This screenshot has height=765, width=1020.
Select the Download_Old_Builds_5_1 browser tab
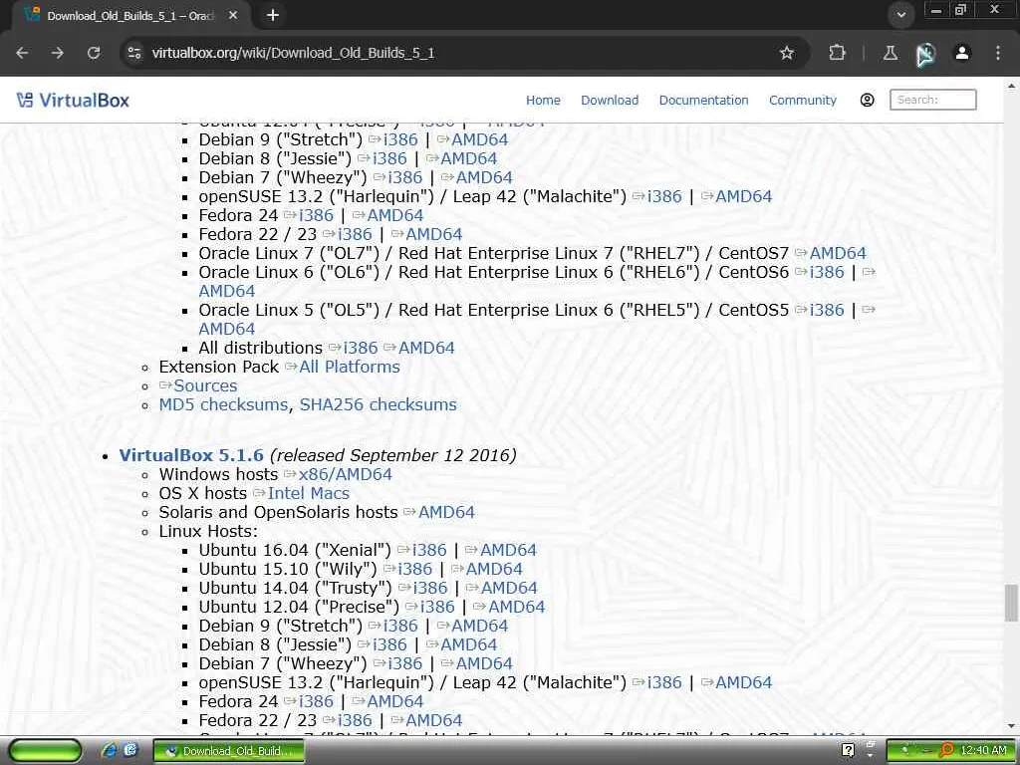click(130, 16)
